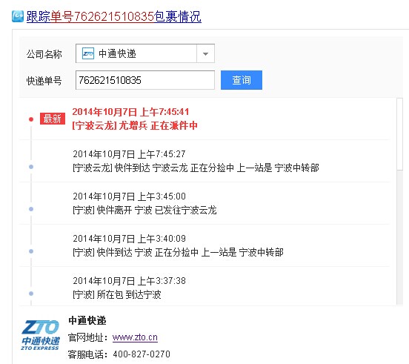Click the 快递单号 label
The width and height of the screenshot is (409, 364).
[x=44, y=81]
